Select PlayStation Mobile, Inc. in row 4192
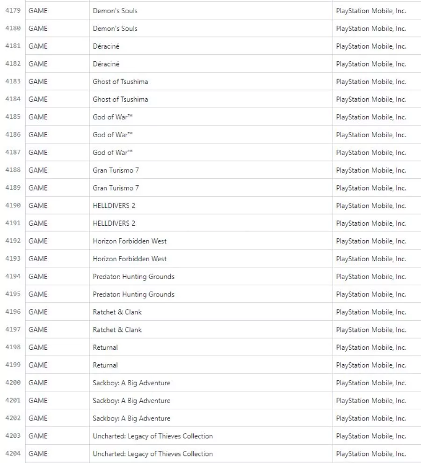The height and width of the screenshot is (463, 421). 371,241
